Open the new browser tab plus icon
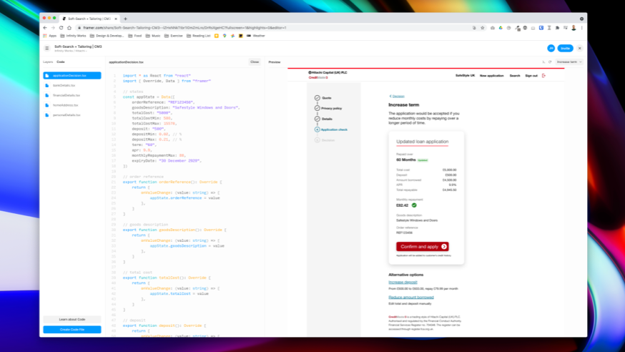 [126, 19]
